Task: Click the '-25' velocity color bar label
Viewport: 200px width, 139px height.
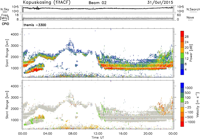Action: [188, 107]
